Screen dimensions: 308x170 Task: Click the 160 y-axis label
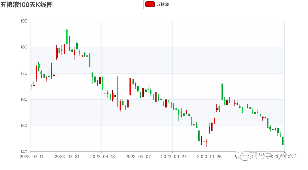(x=24, y=100)
